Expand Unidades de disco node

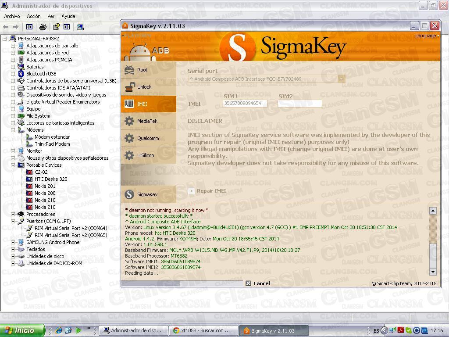coord(13,256)
